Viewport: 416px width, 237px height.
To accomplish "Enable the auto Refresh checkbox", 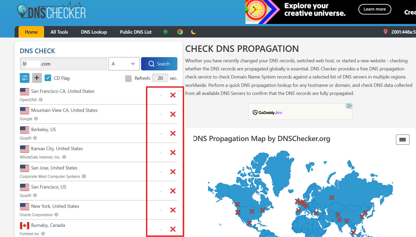I will click(x=128, y=78).
